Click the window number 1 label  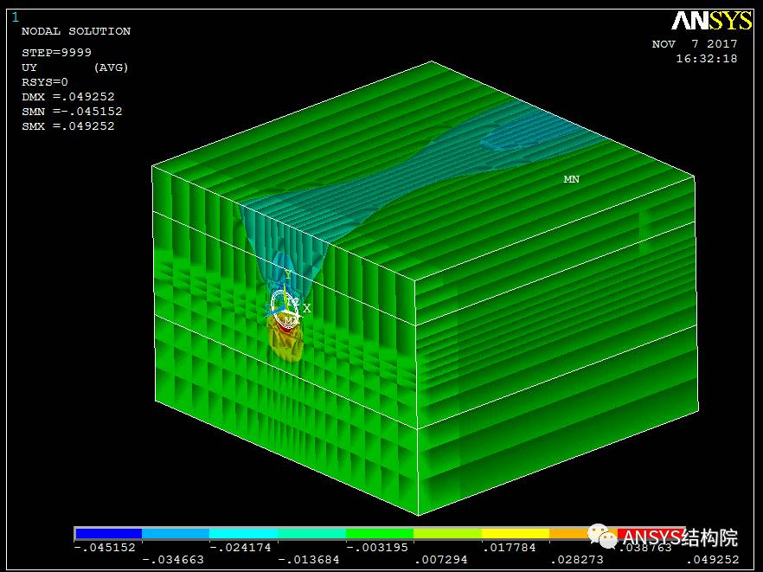(x=15, y=17)
